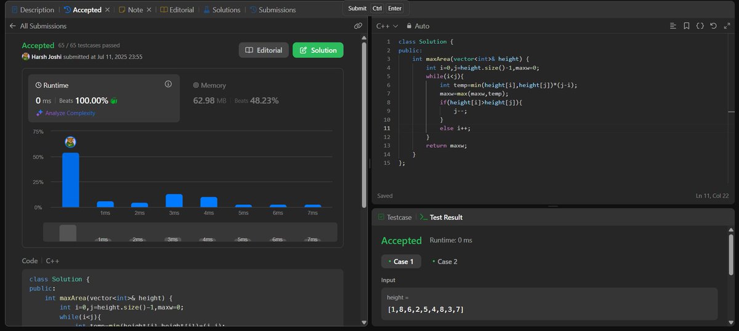Screen dimensions: 739x331
Task: Click Analyze Complexity link
Action: pyautogui.click(x=66, y=113)
